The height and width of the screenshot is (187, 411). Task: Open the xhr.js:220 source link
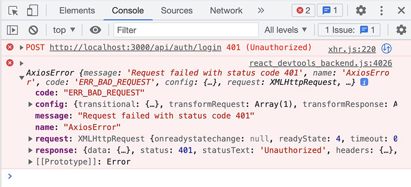click(352, 49)
